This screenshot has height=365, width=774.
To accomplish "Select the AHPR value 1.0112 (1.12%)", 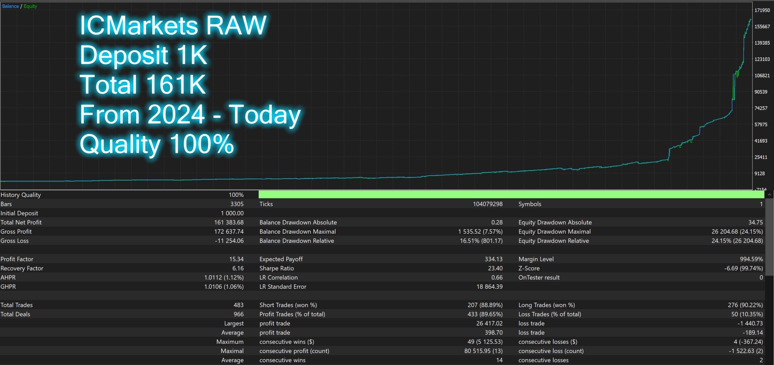I will point(224,278).
